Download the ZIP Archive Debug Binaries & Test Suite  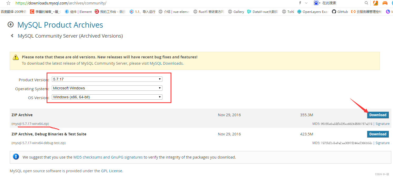pyautogui.click(x=378, y=134)
